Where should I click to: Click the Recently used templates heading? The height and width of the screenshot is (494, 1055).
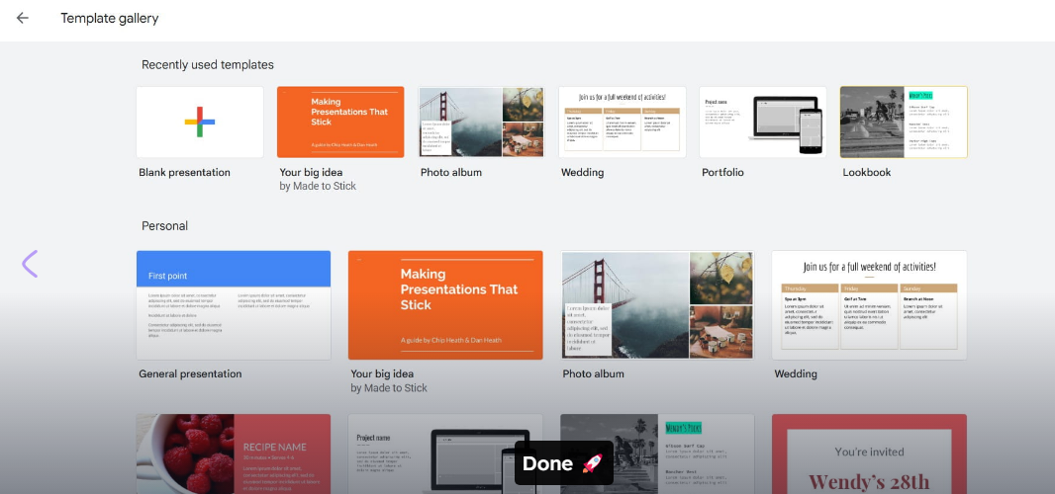tap(208, 65)
